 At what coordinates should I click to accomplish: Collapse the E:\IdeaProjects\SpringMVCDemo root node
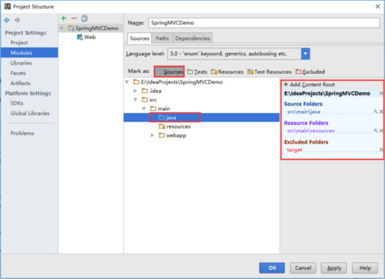(127, 82)
